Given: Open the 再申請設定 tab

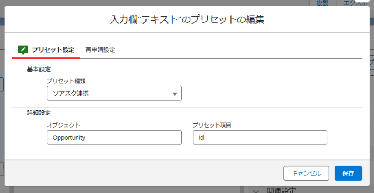Looking at the screenshot, I should click(x=100, y=50).
